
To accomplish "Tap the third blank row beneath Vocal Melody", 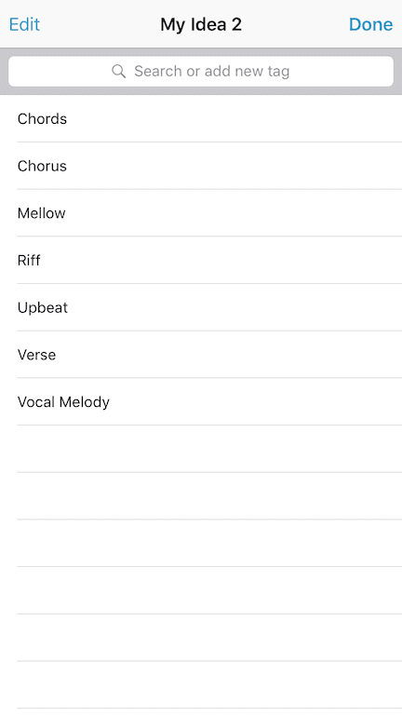I will [201, 544].
